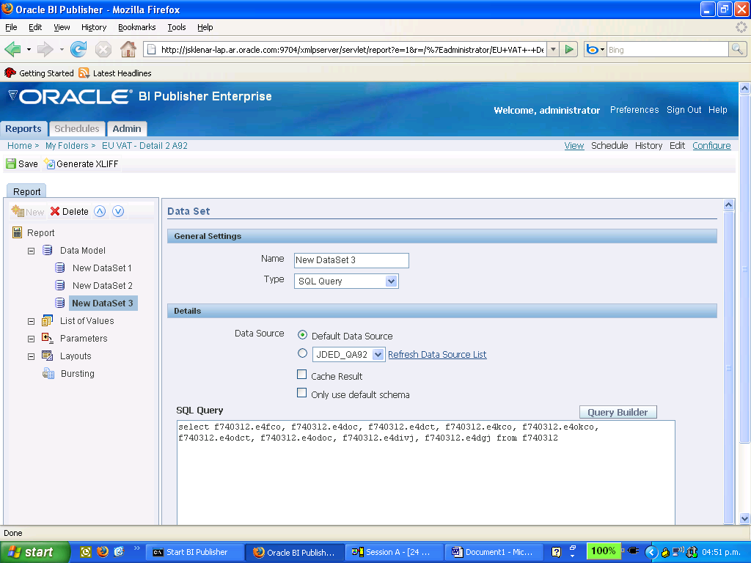Launch Firefox from the quick launch icon

103,552
